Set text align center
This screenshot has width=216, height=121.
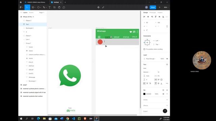click(147, 83)
